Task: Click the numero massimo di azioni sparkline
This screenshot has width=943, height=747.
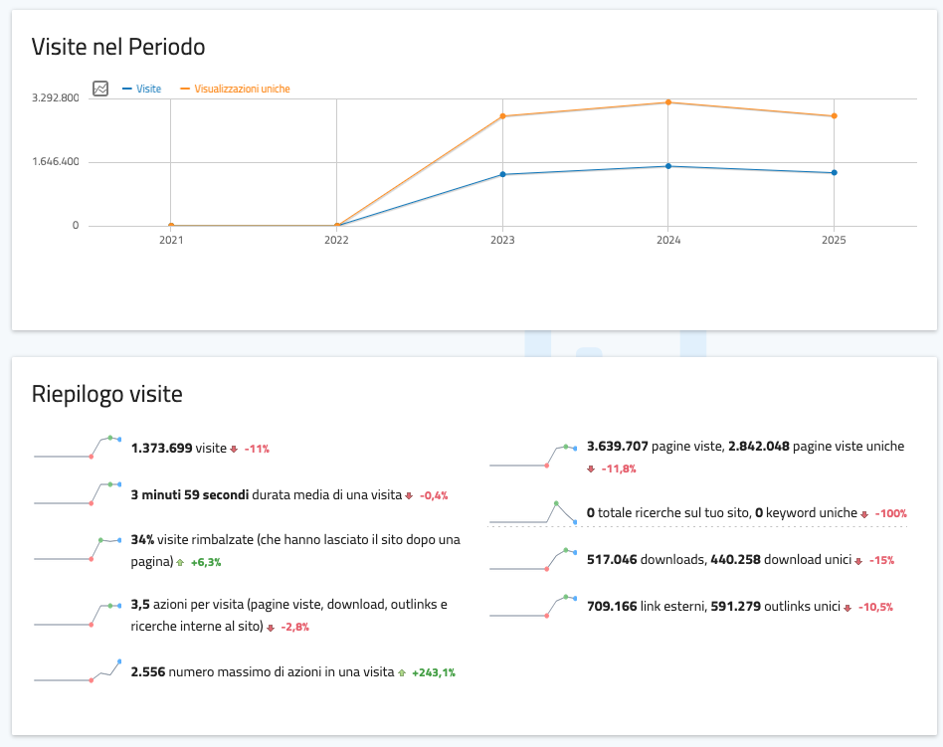Action: click(x=78, y=671)
